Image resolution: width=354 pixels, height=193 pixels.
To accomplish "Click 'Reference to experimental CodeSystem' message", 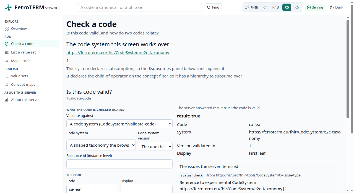I will tap(218, 183).
